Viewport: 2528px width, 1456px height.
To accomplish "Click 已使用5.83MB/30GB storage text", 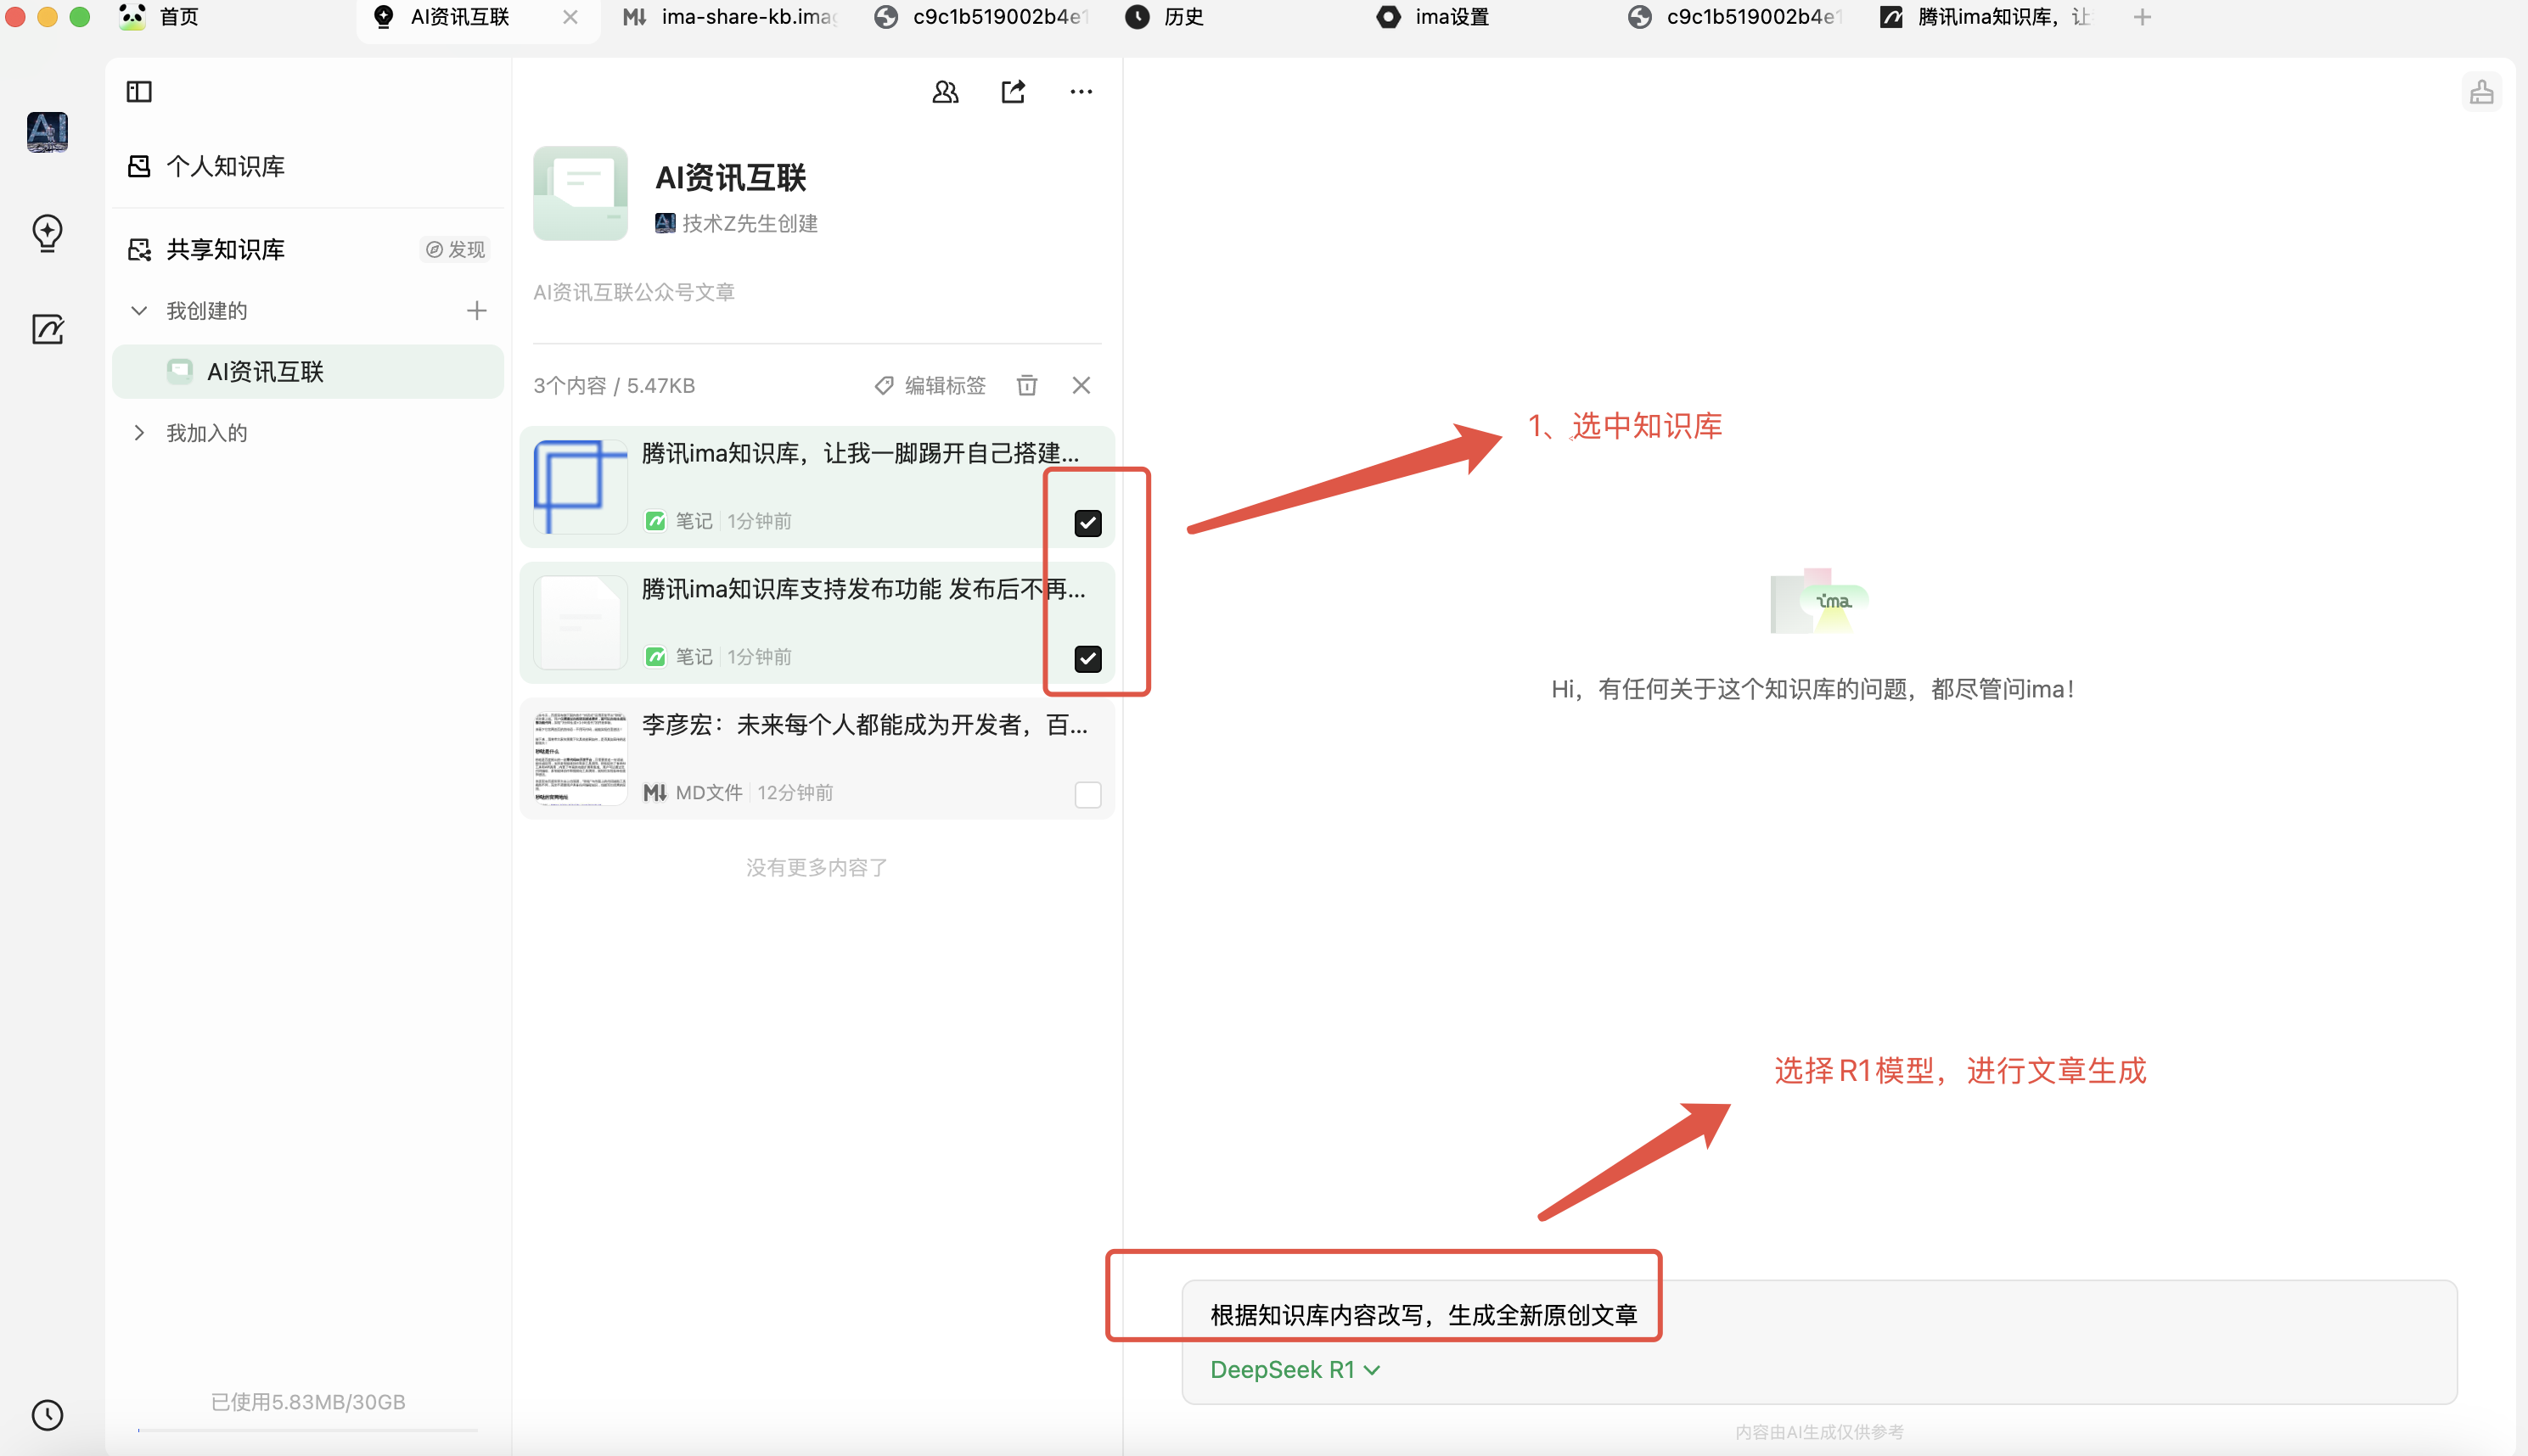I will tap(308, 1402).
